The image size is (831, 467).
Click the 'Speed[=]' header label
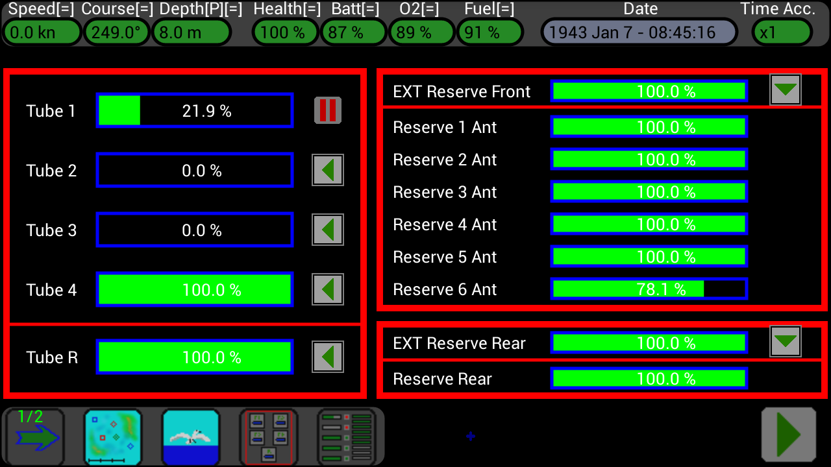pos(42,9)
